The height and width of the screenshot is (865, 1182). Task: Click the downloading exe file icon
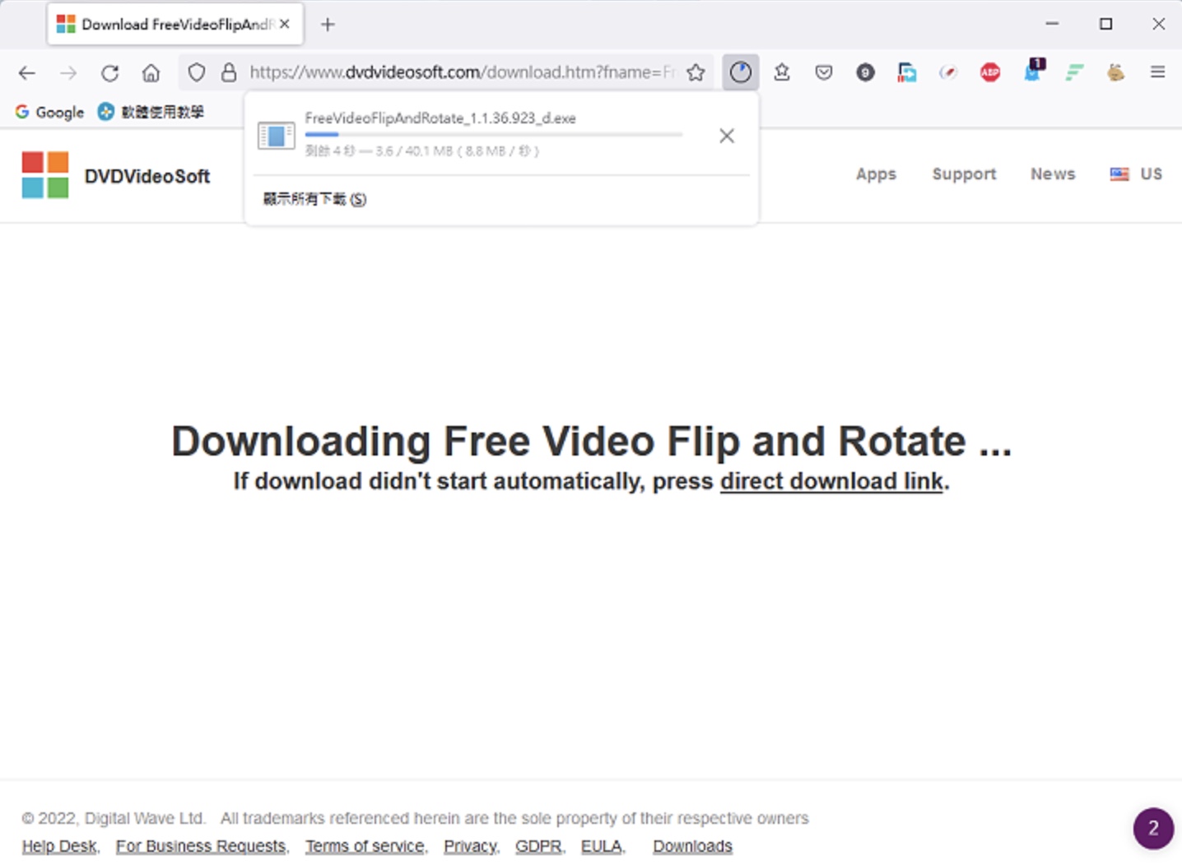(277, 136)
